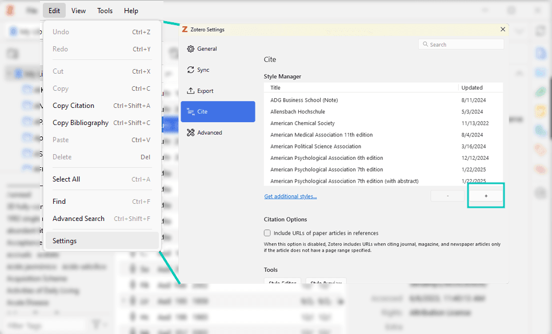This screenshot has height=334, width=552.
Task: Choose Cut from the Edit menu
Action: click(x=102, y=71)
